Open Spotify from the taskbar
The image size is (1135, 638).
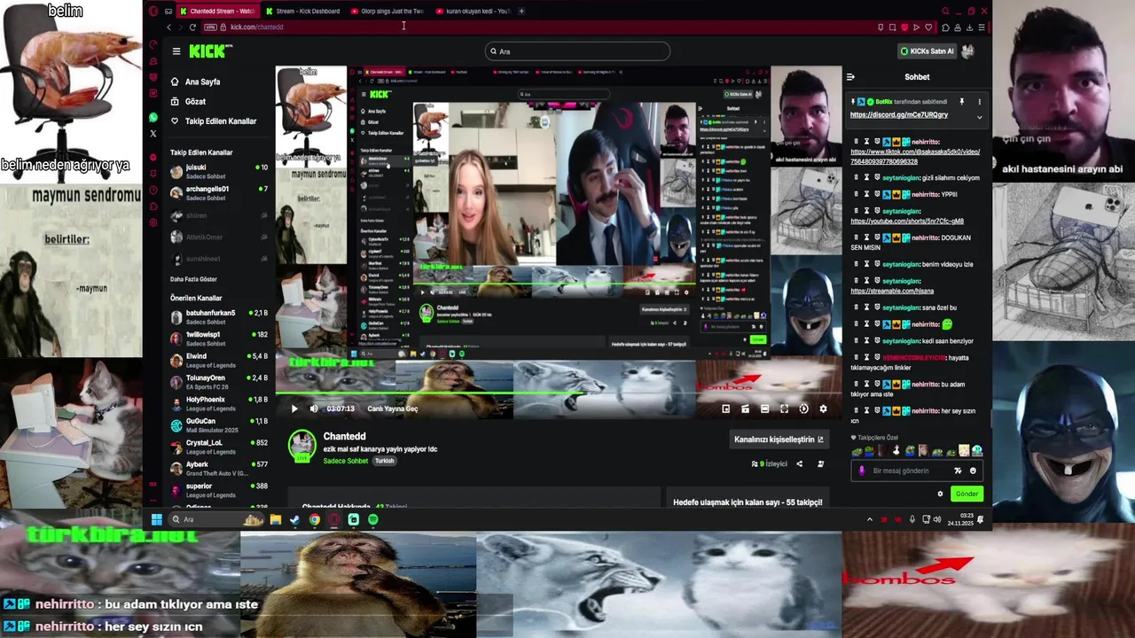click(x=372, y=519)
